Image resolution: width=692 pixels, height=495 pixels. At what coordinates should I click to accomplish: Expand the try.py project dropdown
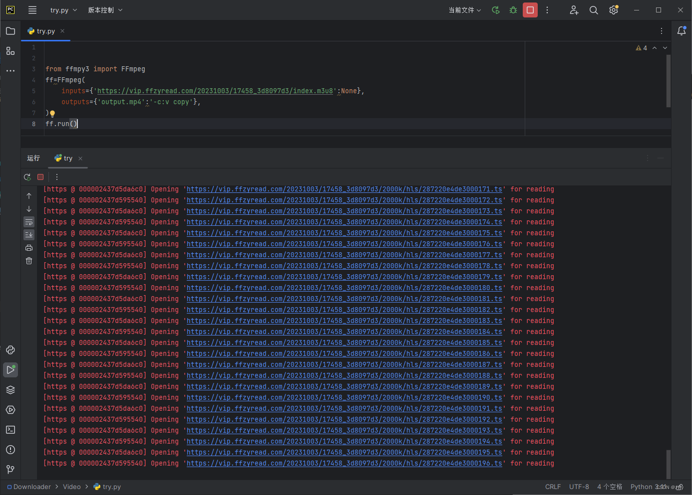[x=63, y=10]
